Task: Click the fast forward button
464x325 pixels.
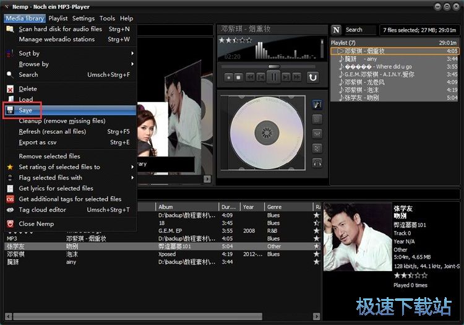Action: click(296, 77)
